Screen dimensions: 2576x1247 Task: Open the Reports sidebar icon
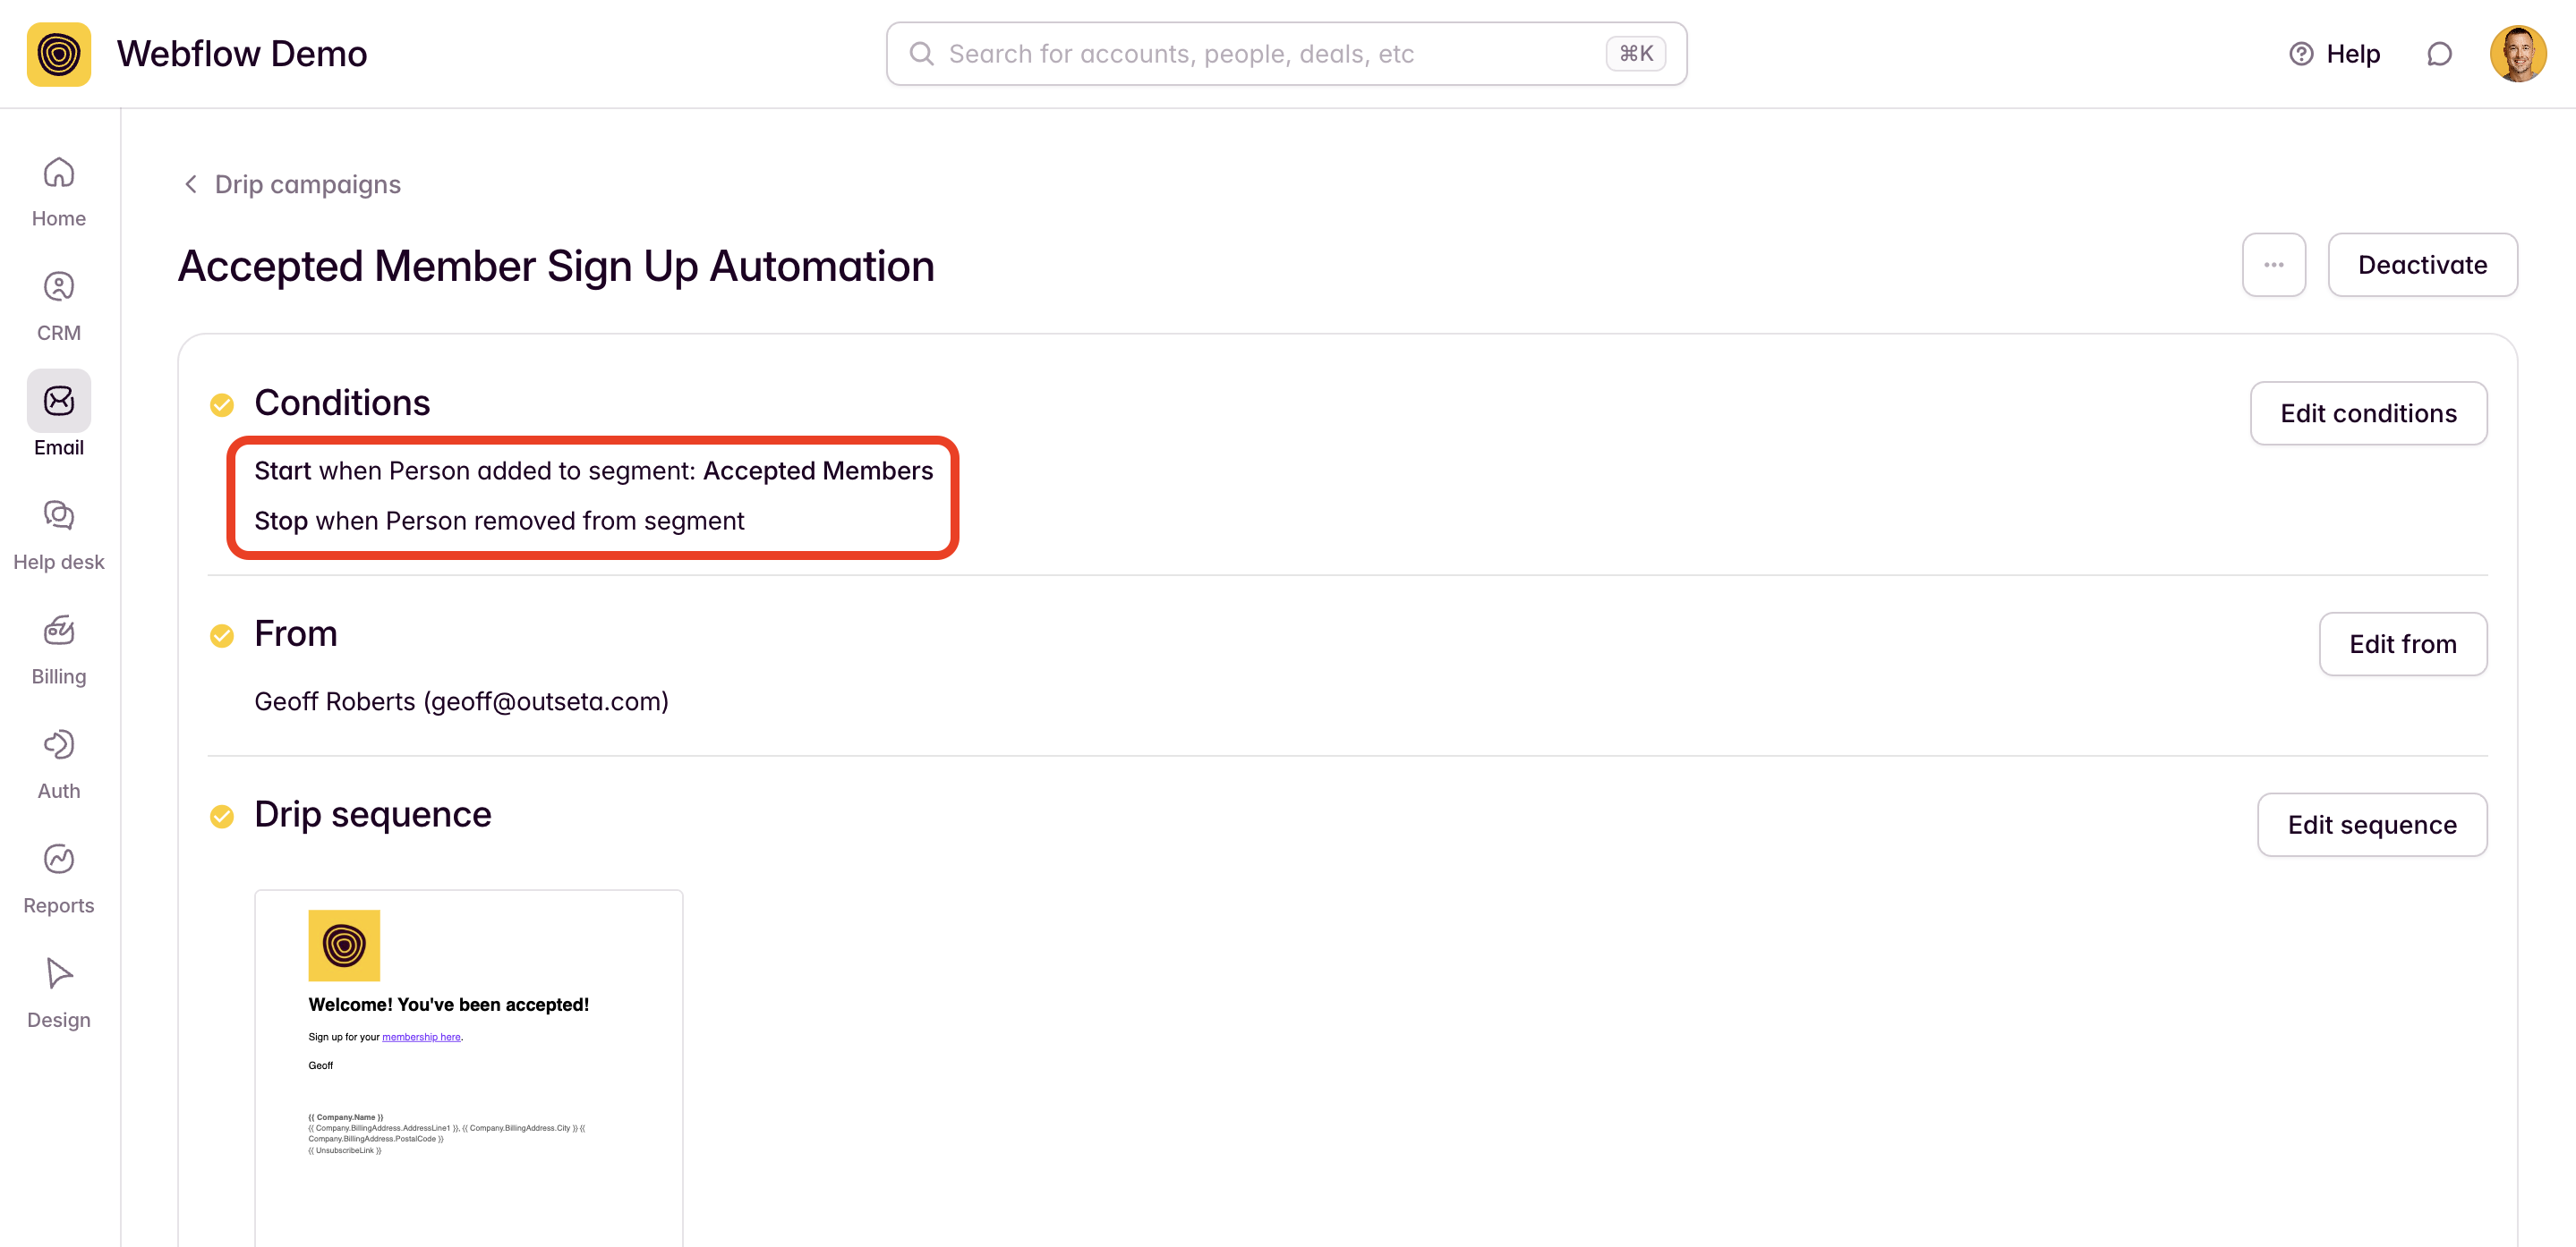pyautogui.click(x=59, y=860)
